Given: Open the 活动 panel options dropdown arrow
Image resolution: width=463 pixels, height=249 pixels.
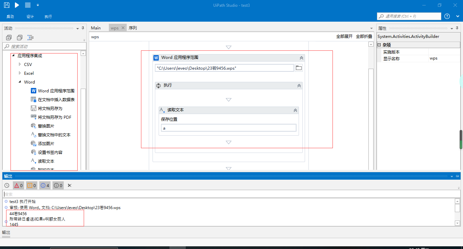Looking at the screenshot, I should pyautogui.click(x=78, y=28).
